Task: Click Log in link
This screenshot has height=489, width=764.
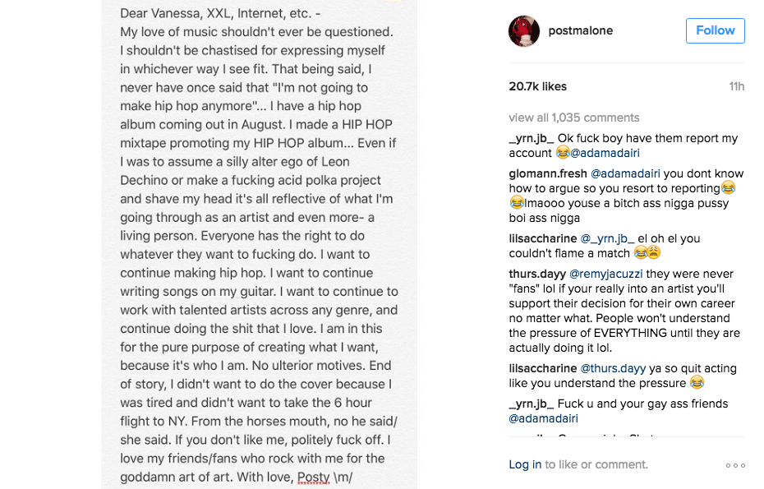Action: [x=524, y=464]
